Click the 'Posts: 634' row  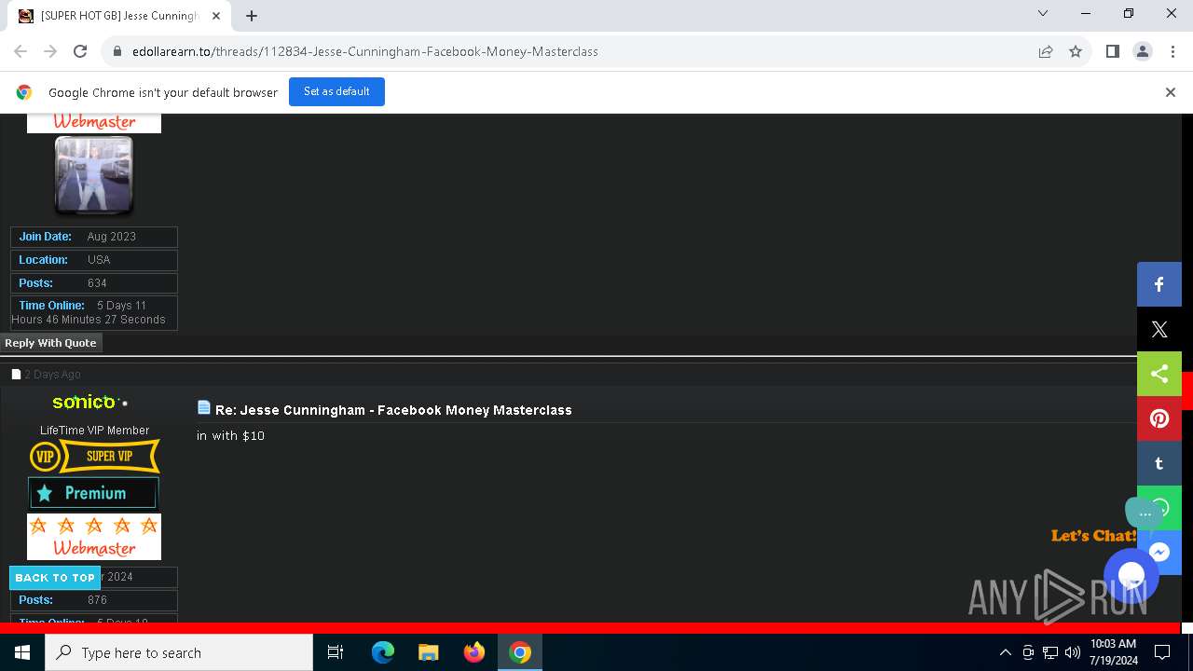[x=94, y=283]
